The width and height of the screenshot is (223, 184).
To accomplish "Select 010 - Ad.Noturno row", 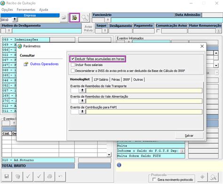I will click(x=38, y=160).
